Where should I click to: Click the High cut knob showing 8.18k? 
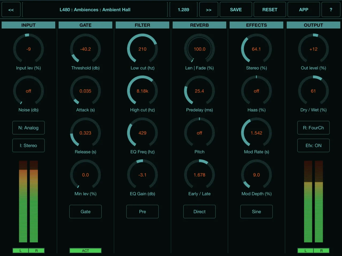142,91
